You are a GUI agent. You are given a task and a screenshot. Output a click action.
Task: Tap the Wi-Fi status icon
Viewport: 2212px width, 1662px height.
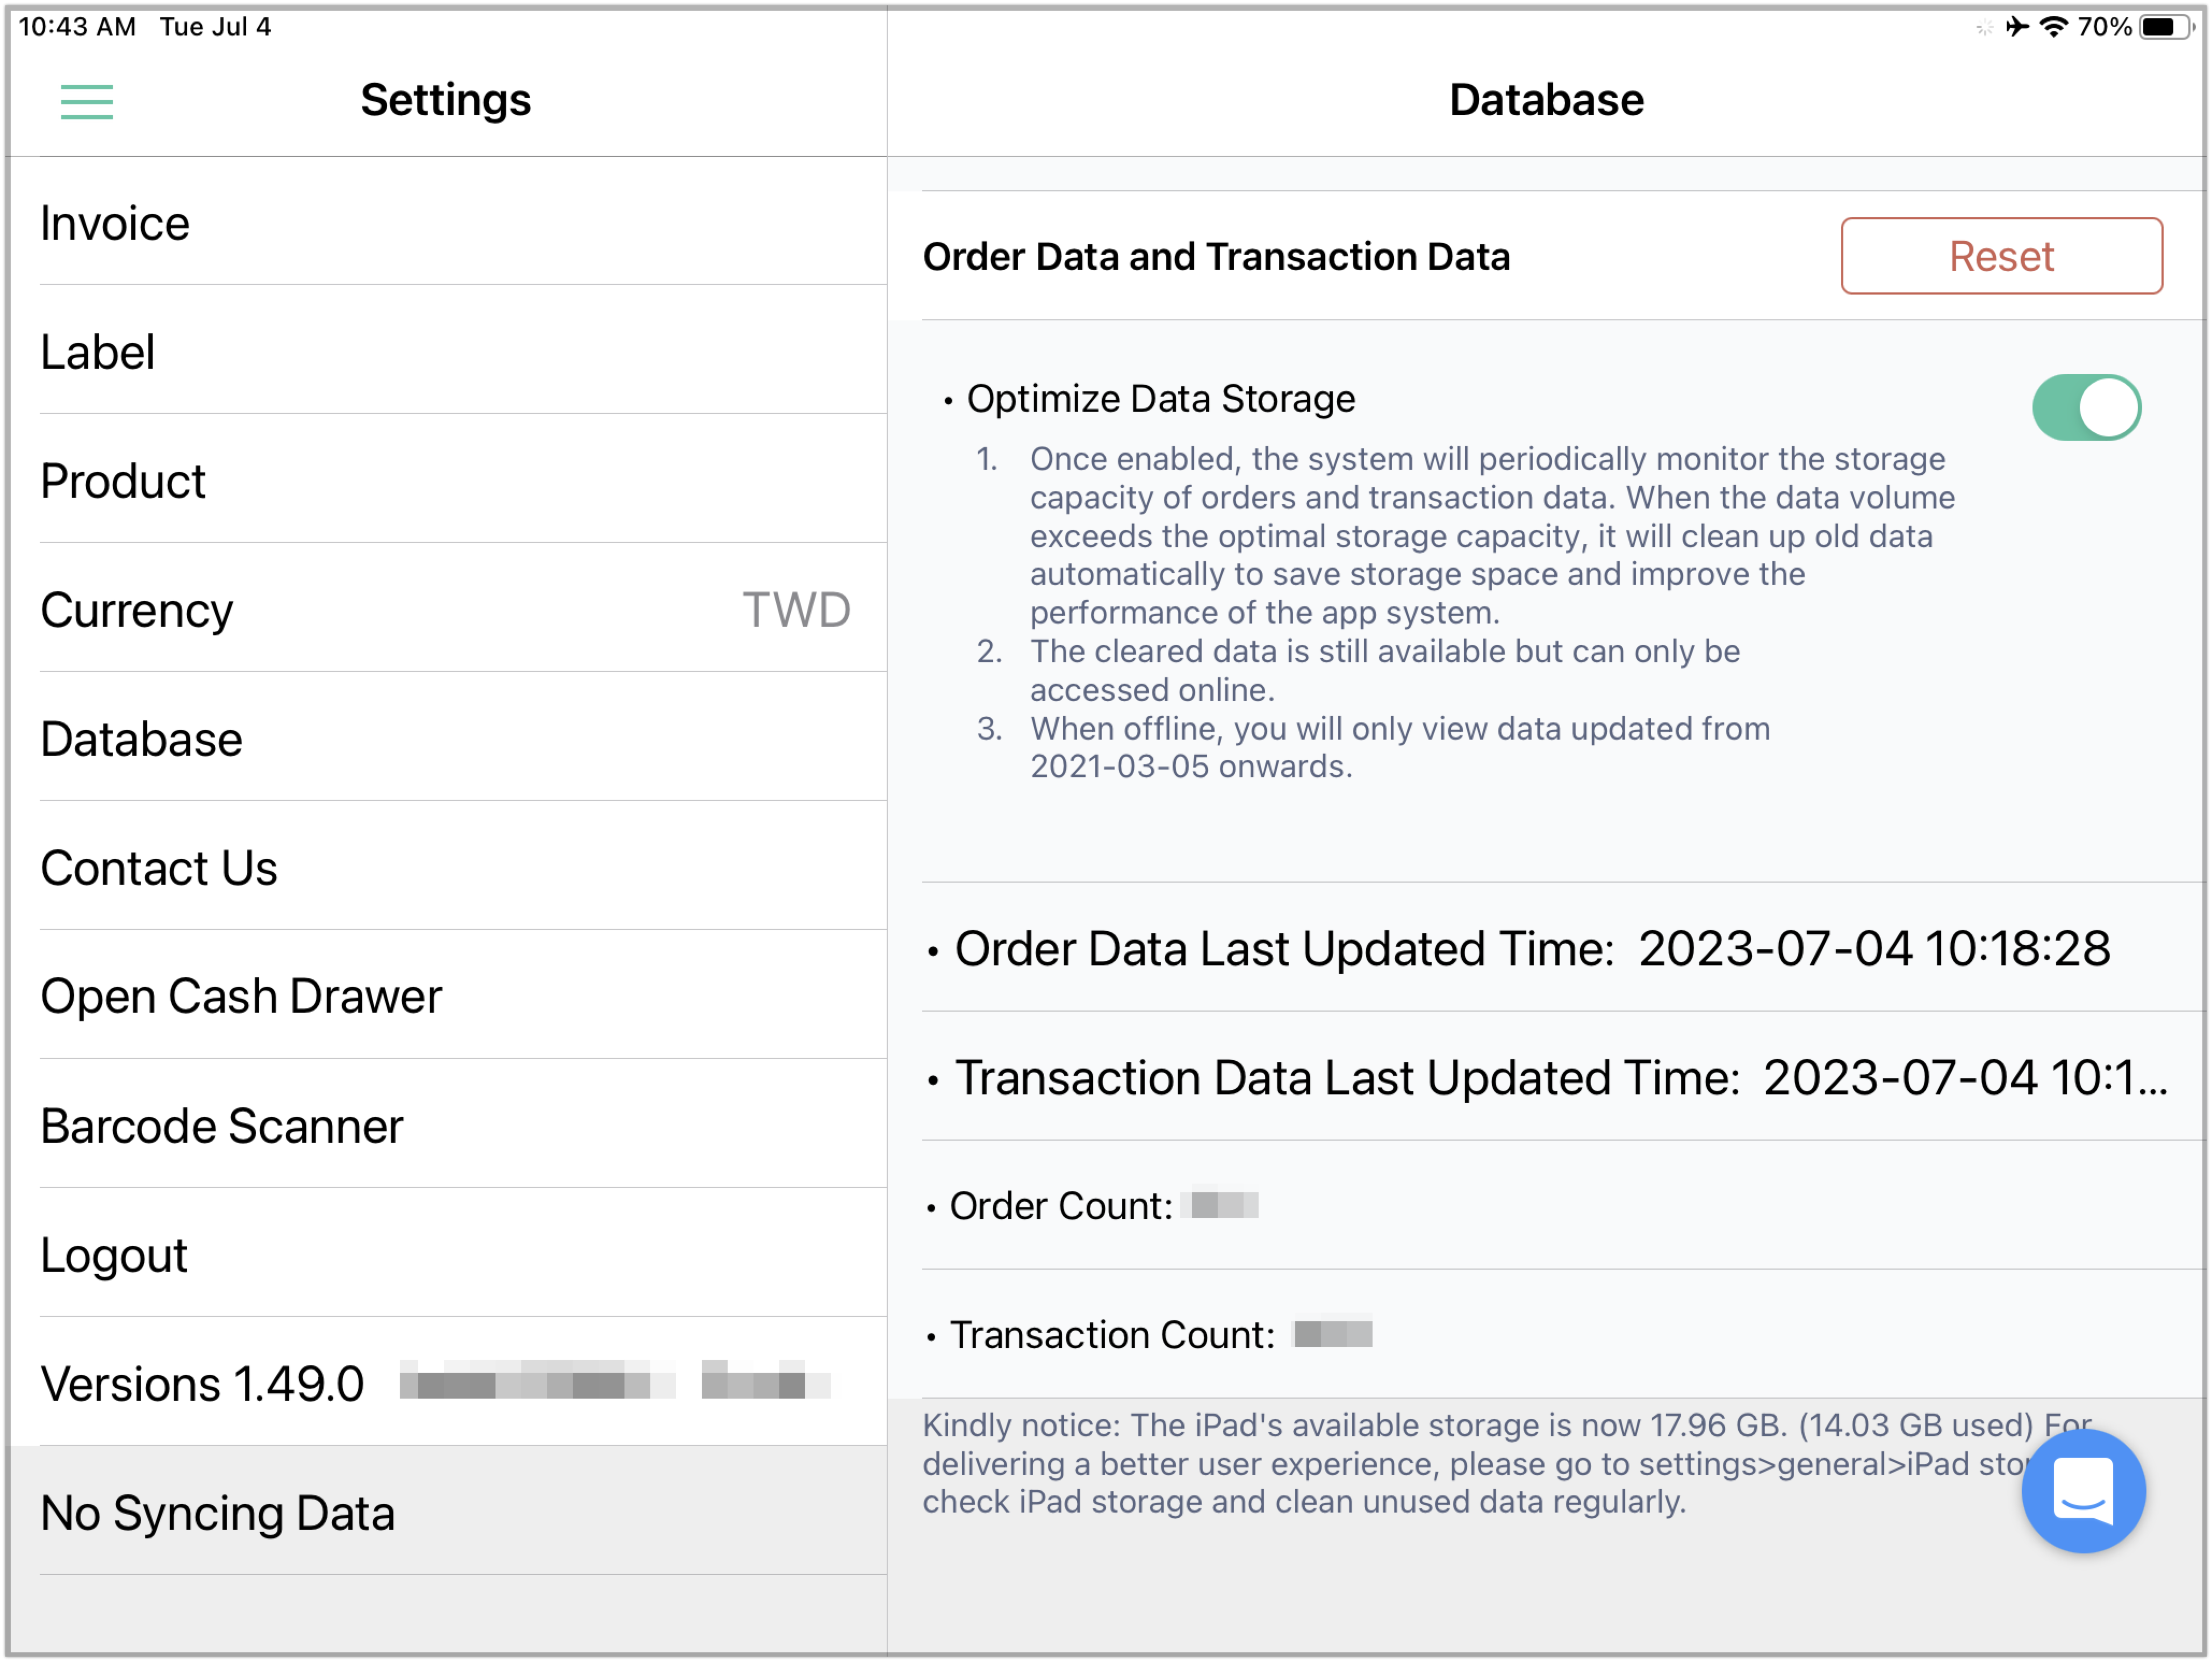point(2054,27)
